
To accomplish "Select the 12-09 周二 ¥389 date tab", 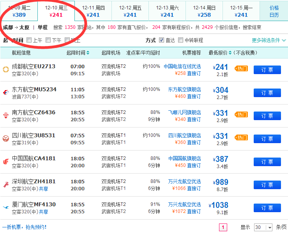I will (x=19, y=11).
